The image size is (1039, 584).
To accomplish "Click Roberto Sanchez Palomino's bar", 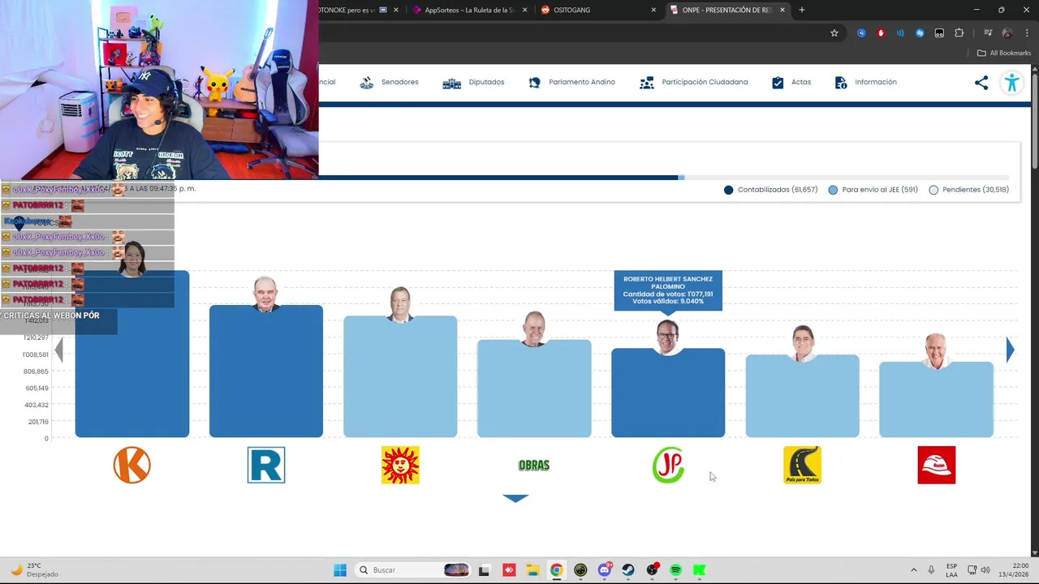I will 668,393.
